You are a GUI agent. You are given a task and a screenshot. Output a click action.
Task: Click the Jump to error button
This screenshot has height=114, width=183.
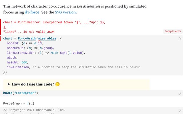click(173, 31)
